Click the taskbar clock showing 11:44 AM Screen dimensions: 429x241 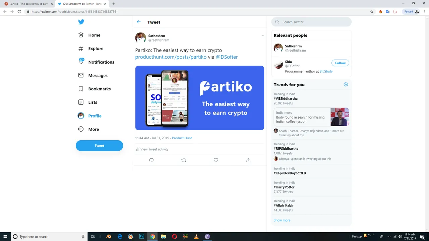[410, 237]
